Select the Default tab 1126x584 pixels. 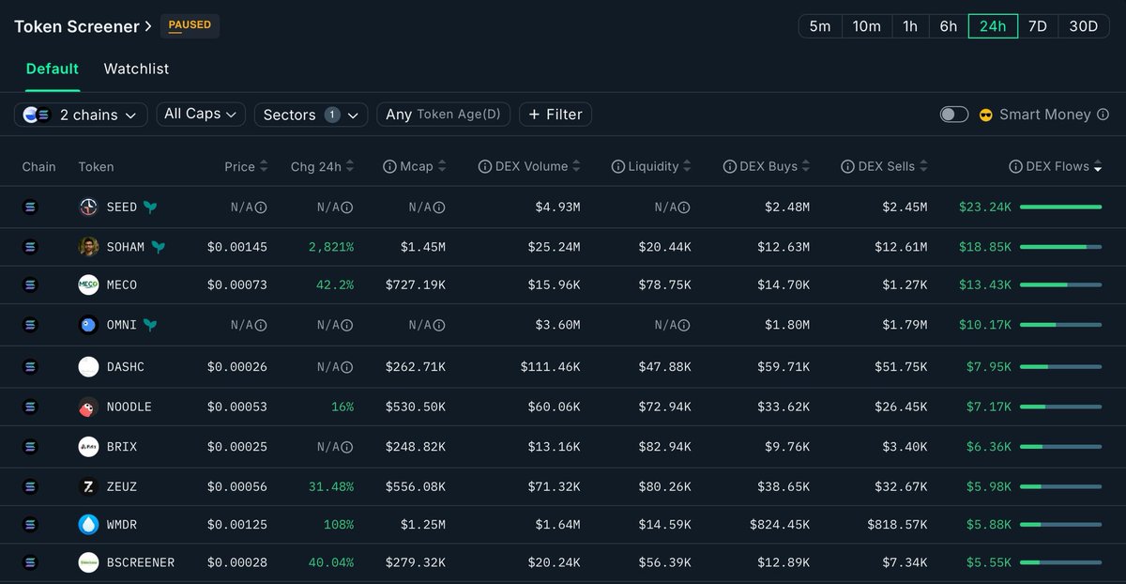(53, 69)
